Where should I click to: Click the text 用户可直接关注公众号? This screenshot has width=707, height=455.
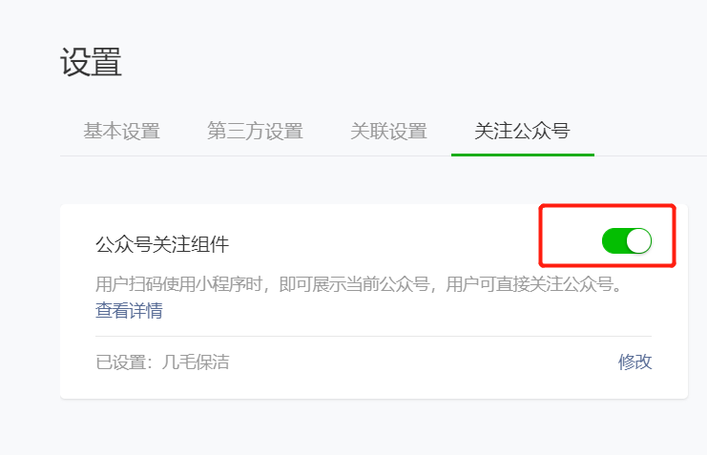pyautogui.click(x=531, y=284)
